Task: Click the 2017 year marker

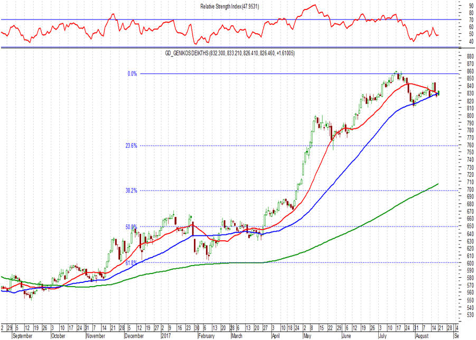Action: point(166,336)
